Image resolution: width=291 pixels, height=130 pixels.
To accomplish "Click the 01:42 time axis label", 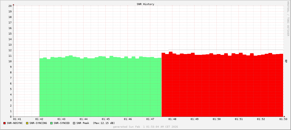I will click(39, 119).
